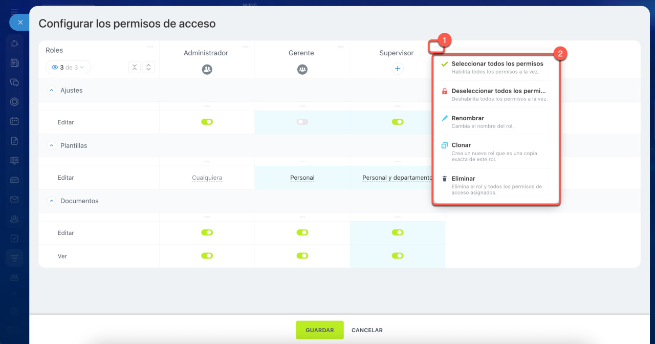Open the three-dot menu for Gerente column
This screenshot has height=344, width=655.
pos(341,47)
